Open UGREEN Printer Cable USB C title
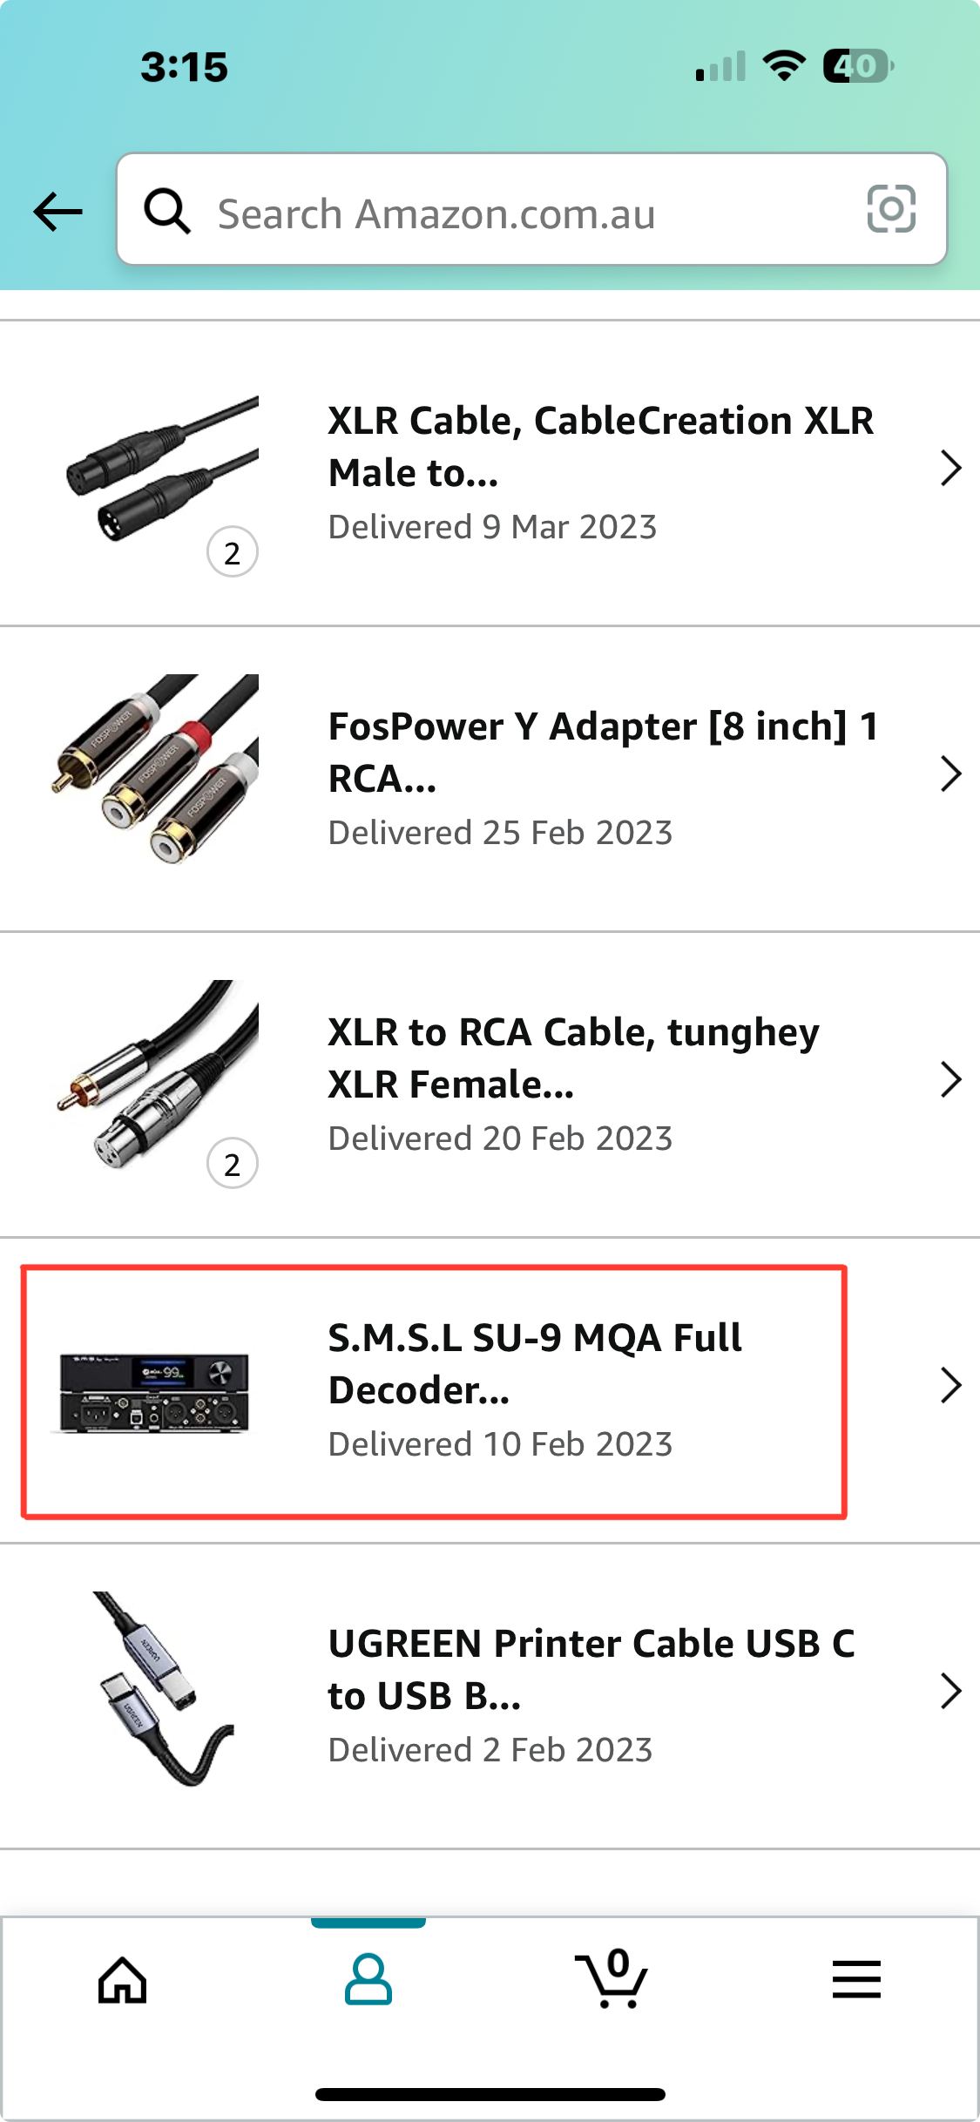Viewport: 980px width, 2122px height. [591, 1670]
